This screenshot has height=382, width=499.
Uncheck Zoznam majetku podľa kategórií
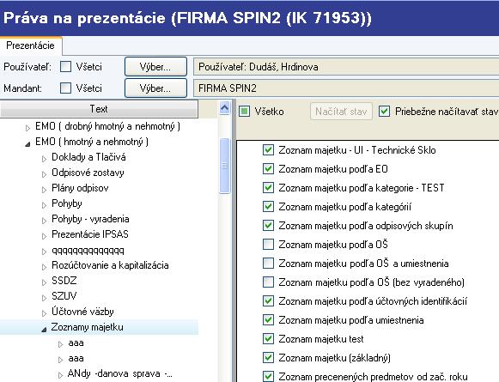268,206
